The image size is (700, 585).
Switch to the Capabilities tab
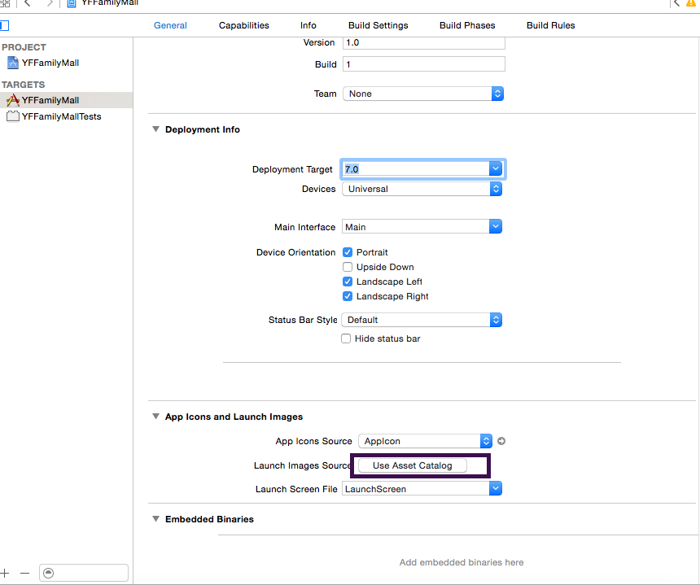point(243,25)
